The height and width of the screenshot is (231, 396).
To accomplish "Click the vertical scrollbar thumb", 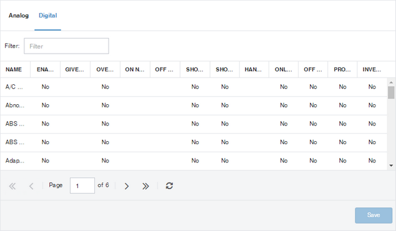I will 391,92.
